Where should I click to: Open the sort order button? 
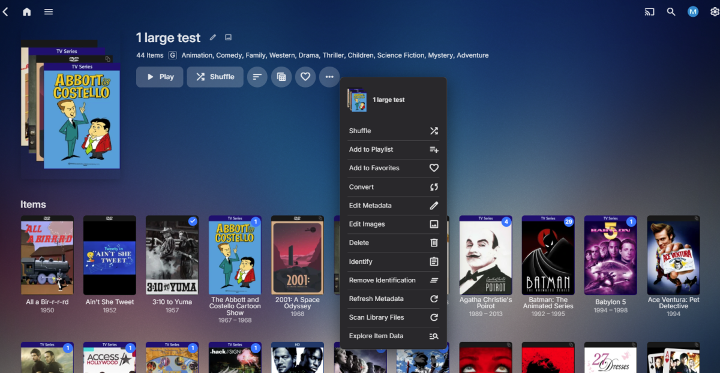pos(257,77)
